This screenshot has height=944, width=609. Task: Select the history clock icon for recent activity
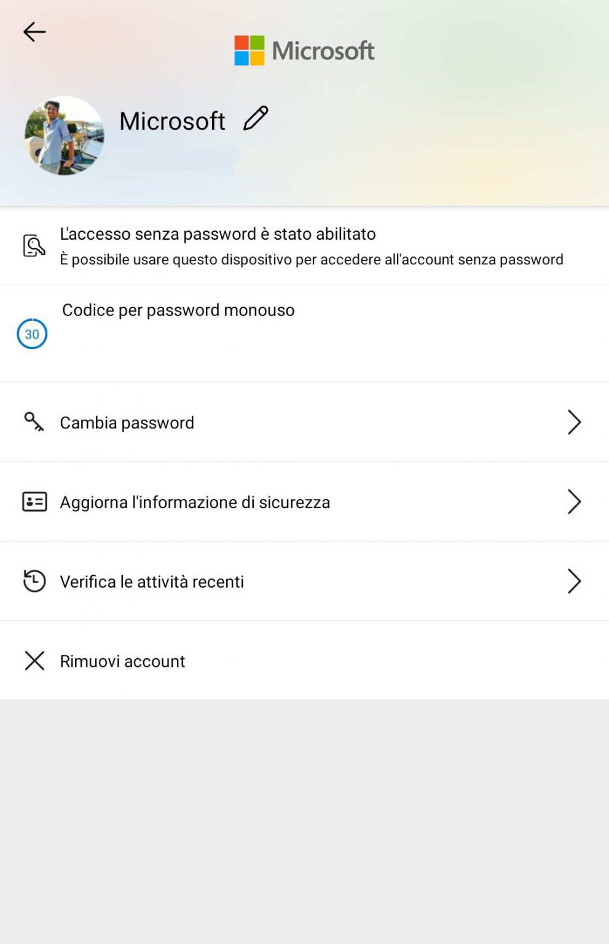point(34,581)
